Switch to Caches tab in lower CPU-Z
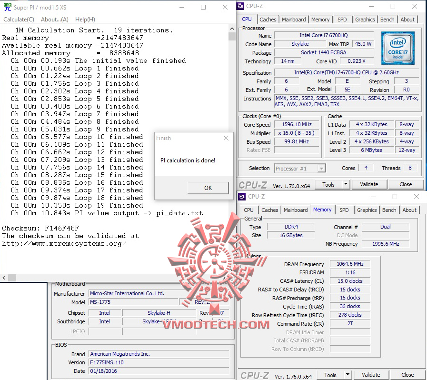 (x=269, y=210)
